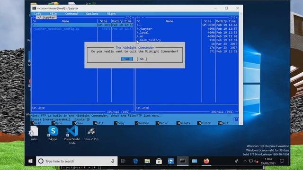Click the right panel history [^] button
The width and height of the screenshot is (303, 170).
233,17
